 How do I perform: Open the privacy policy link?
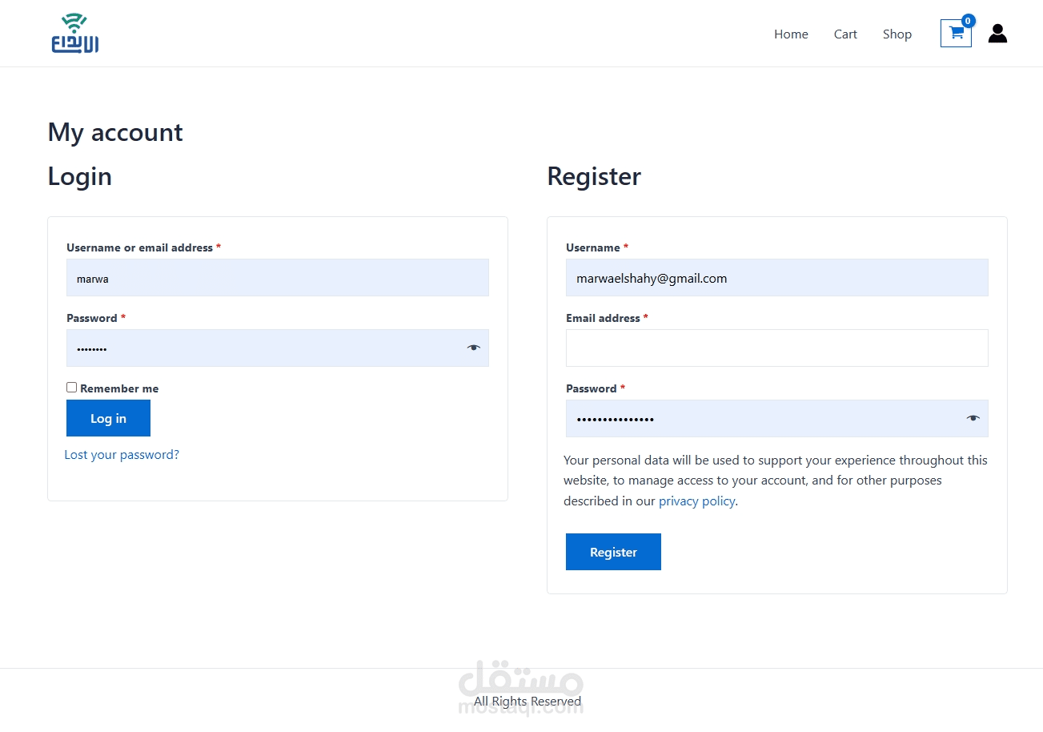(x=696, y=501)
